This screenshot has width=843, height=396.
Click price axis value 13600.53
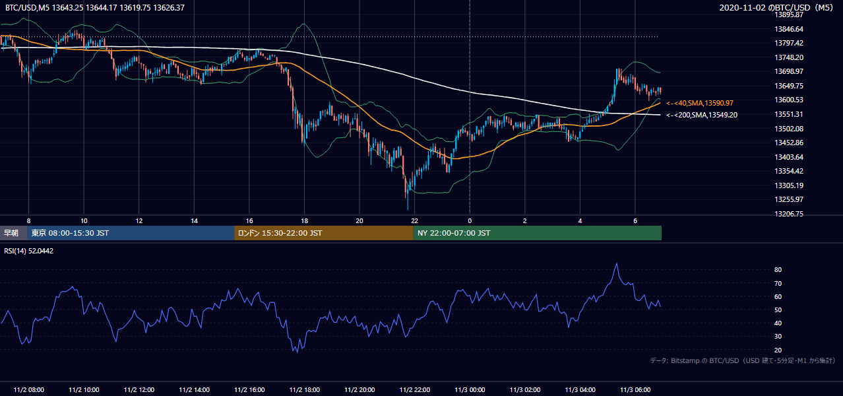789,100
